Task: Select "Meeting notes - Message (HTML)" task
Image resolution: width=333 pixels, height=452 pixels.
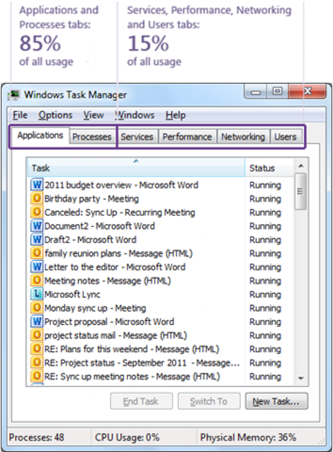Action: tap(108, 280)
